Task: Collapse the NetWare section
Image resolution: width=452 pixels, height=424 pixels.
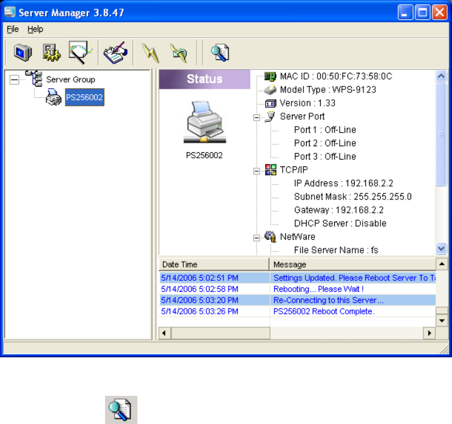Action: coord(257,237)
